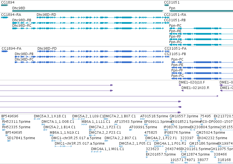The height and width of the screenshot is (164, 233).
Task: Select EST label GM12874.5prime
Action: click(195, 154)
